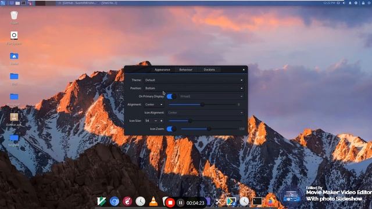Open the terminal from the dock
The image size is (372, 209).
point(257,201)
